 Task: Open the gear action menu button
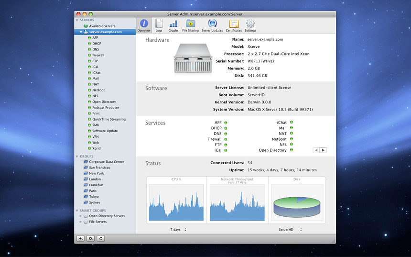click(91, 238)
